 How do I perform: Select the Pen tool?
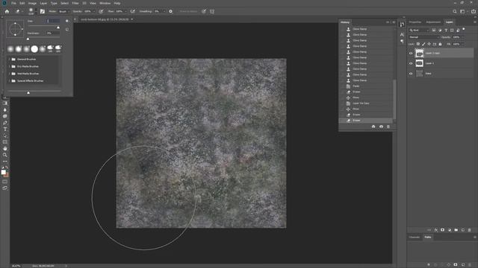(5, 123)
